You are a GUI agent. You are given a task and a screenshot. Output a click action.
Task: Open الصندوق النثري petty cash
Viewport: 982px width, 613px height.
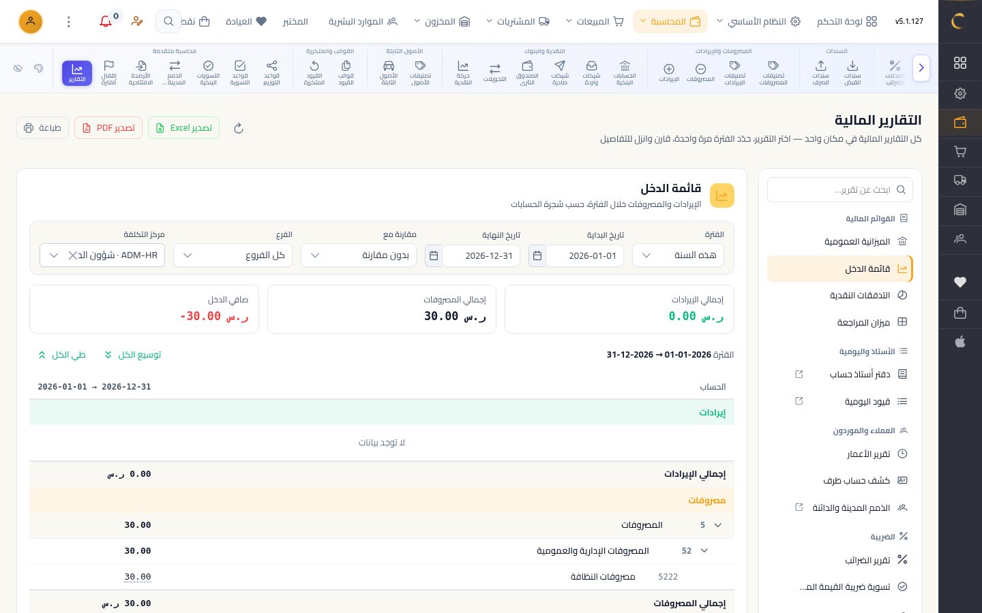527,73
